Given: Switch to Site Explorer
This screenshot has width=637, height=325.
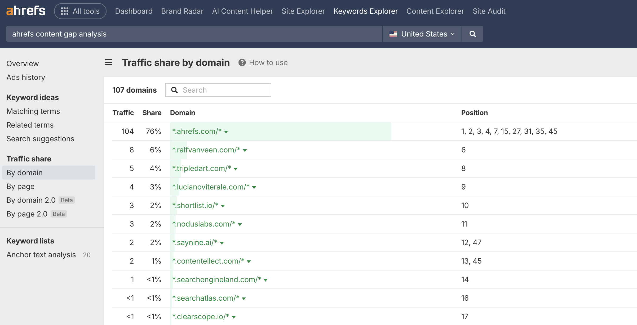Looking at the screenshot, I should tap(303, 11).
